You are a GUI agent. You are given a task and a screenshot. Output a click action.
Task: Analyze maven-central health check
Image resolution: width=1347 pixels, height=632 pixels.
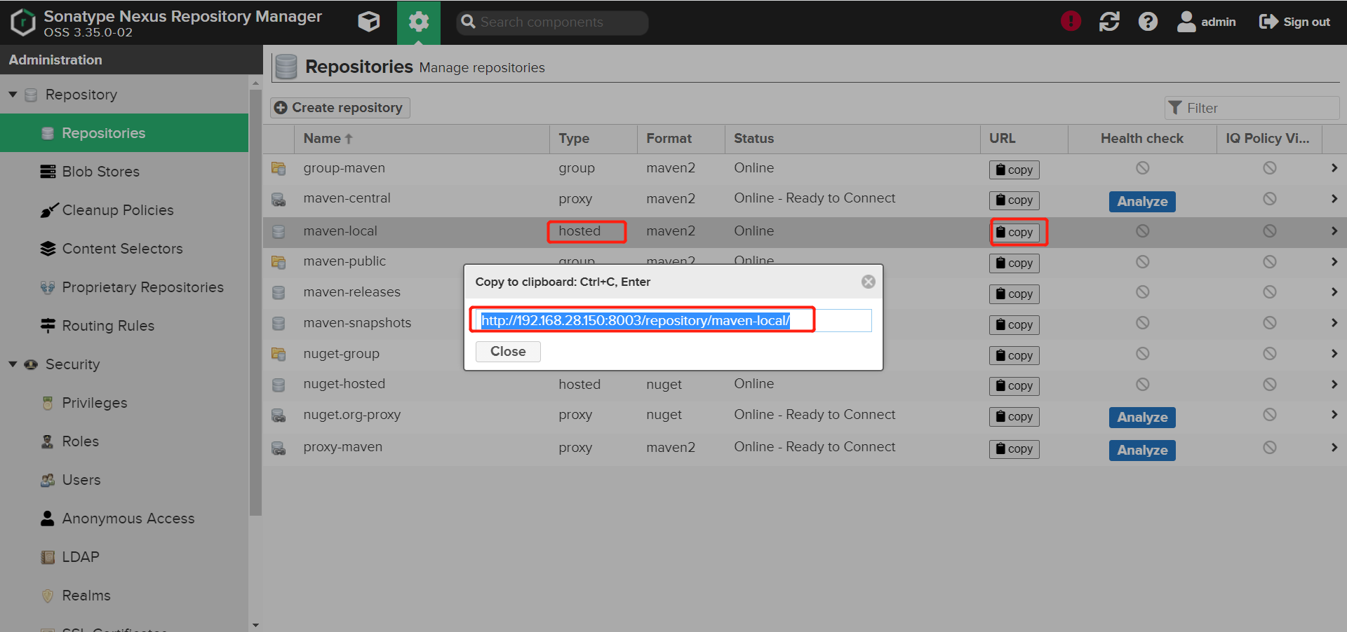point(1142,202)
